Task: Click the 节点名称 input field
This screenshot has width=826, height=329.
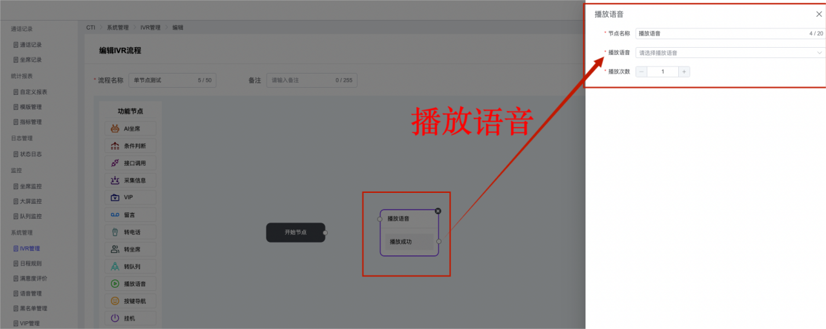Action: (x=720, y=34)
